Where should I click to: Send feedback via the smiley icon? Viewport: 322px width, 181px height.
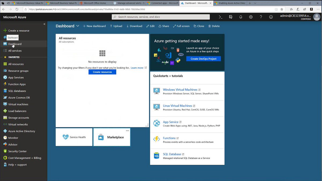(271, 17)
